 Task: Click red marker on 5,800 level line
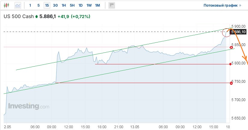(x=231, y=64)
